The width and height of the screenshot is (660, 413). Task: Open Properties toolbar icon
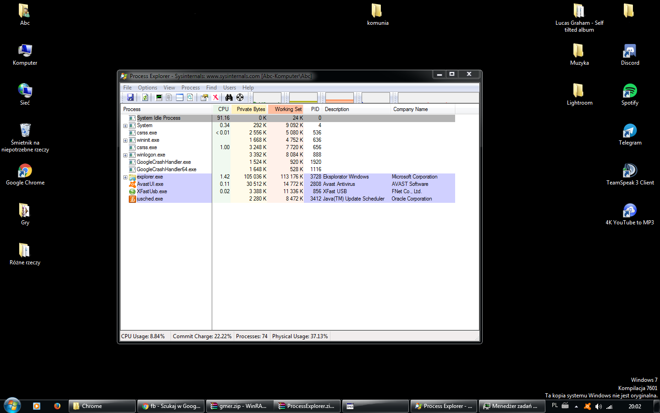(204, 97)
